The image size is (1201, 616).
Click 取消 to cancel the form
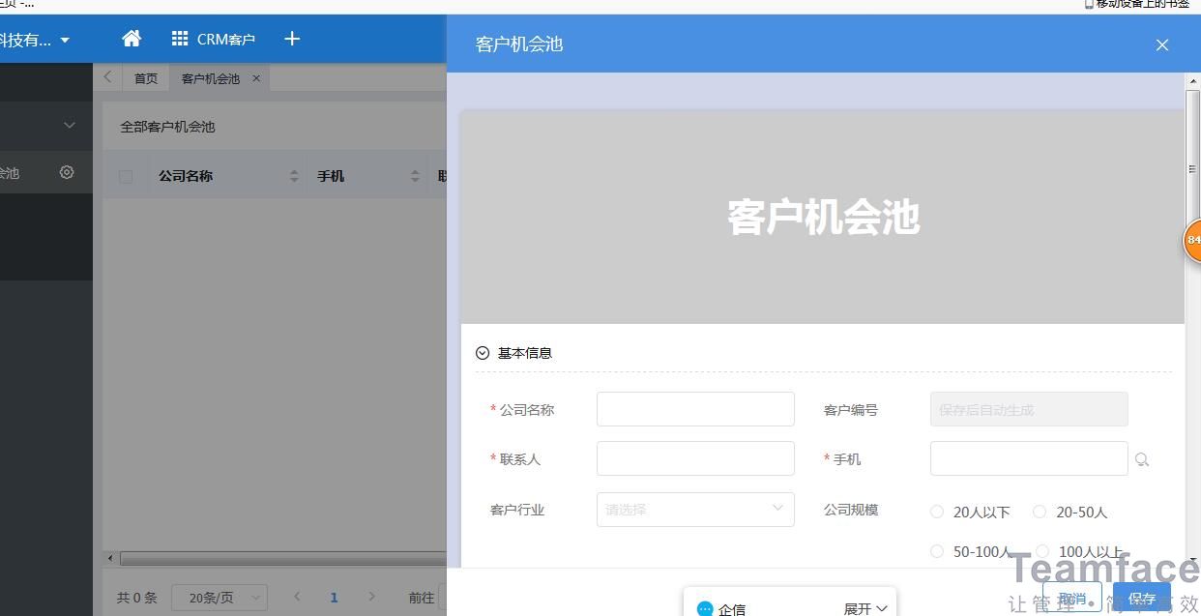coord(1072,598)
